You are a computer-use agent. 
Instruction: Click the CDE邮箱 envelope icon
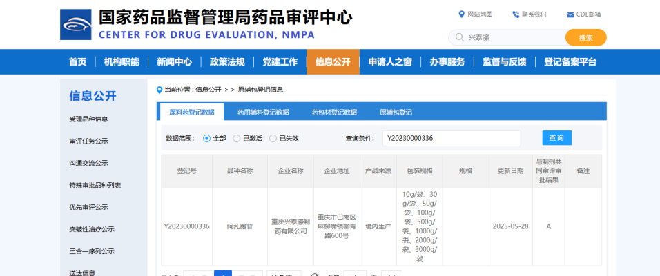[x=570, y=14]
